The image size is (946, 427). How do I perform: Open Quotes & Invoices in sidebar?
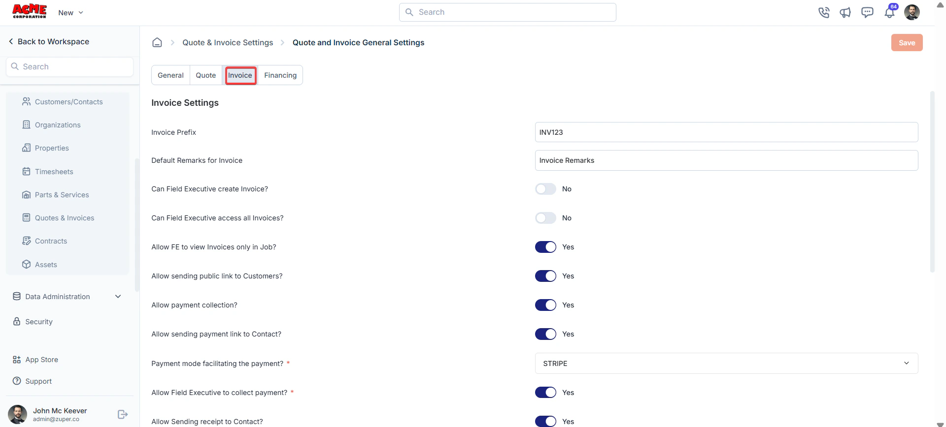(x=65, y=217)
